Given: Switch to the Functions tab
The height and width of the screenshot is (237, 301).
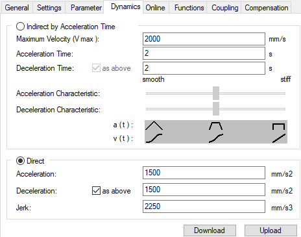Looking at the screenshot, I should tap(189, 8).
